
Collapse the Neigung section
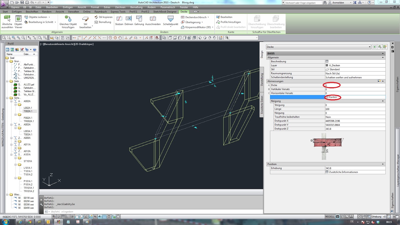[x=383, y=101]
